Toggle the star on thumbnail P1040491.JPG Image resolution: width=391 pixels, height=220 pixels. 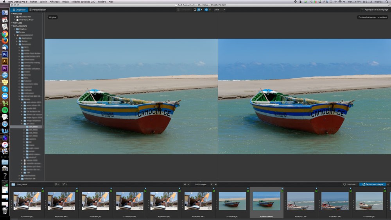click(316, 188)
